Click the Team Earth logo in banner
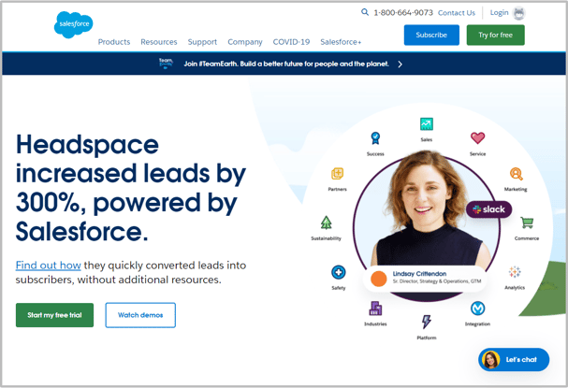Screen dimensions: 568x388 [x=166, y=64]
